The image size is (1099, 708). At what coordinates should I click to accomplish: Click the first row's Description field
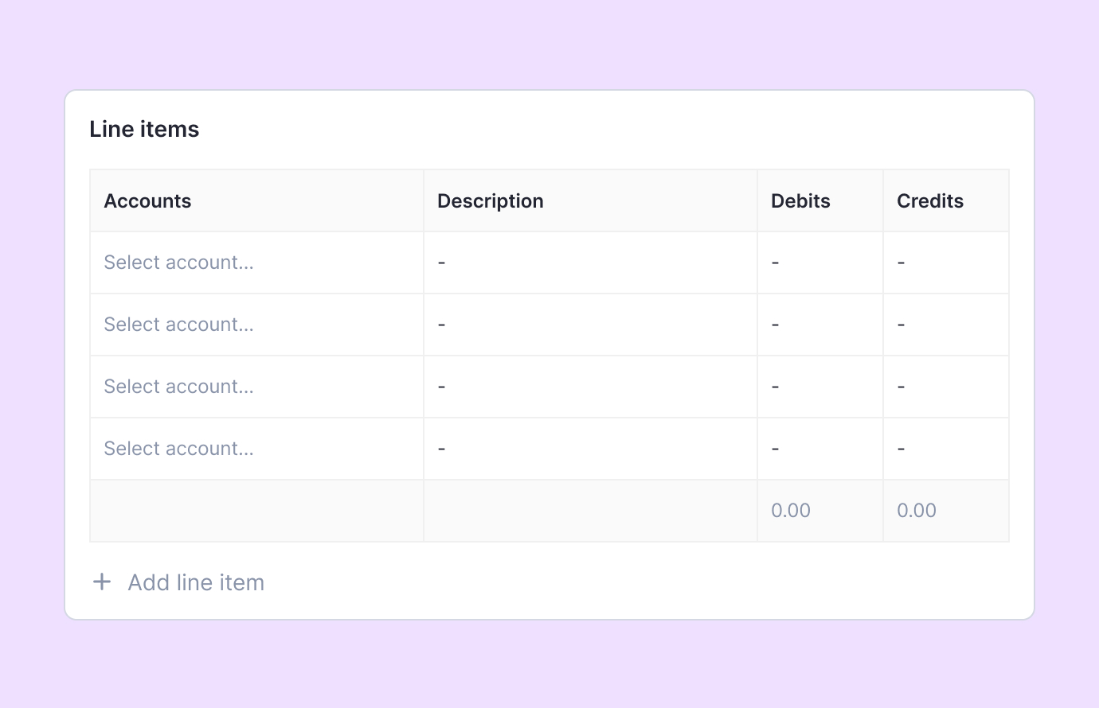590,263
